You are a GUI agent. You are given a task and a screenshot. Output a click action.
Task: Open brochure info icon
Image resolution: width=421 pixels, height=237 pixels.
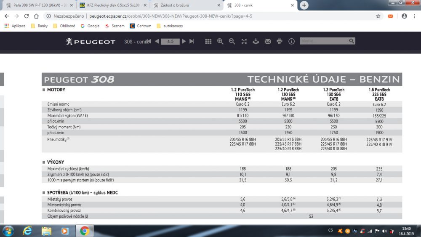(x=291, y=41)
